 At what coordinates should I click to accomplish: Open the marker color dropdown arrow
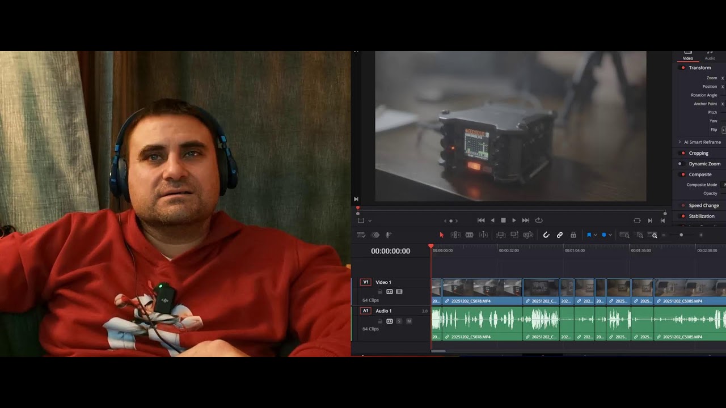pyautogui.click(x=610, y=235)
